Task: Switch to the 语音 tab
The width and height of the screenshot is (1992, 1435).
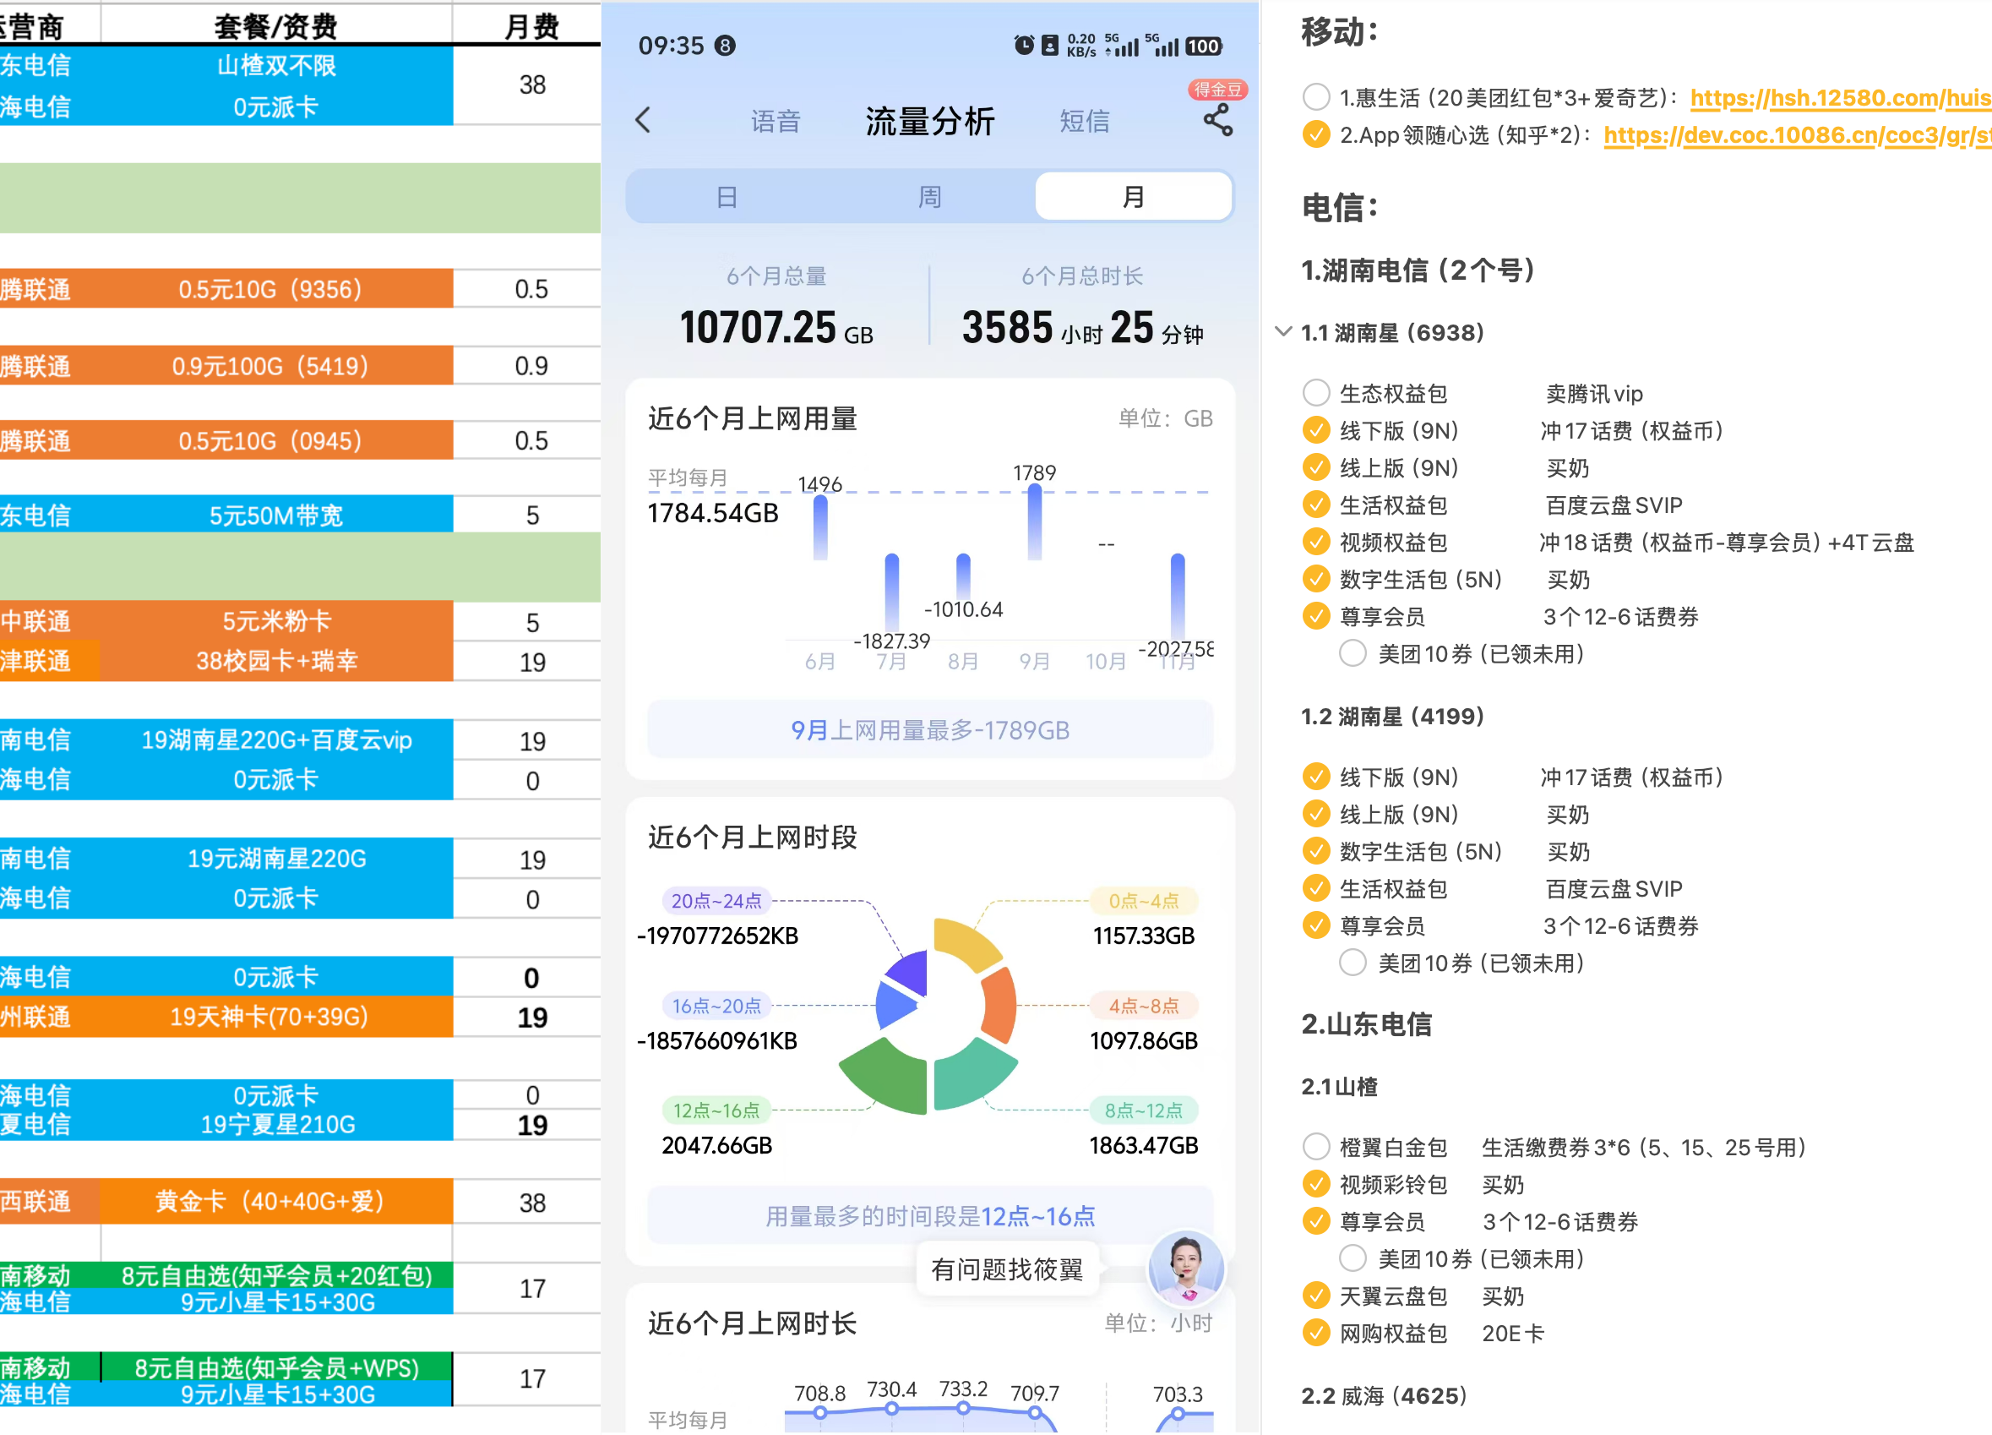Action: [776, 121]
